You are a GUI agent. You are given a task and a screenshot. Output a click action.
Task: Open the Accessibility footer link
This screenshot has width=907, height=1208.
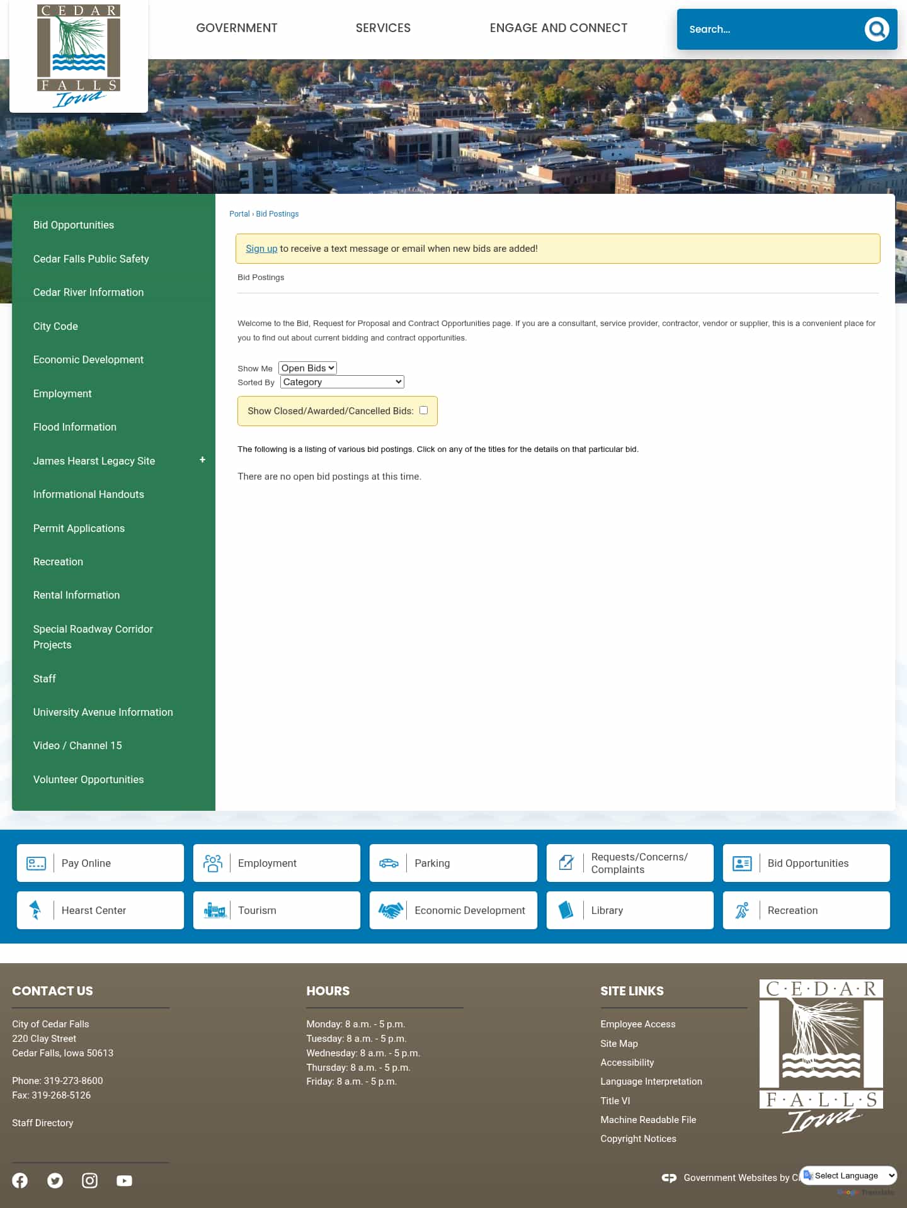[x=627, y=1063]
